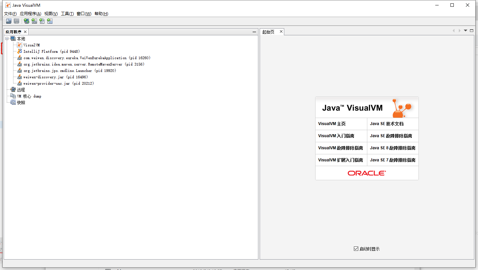This screenshot has width=478, height=270.
Task: Open the Java SE 技术文档 link
Action: pos(387,124)
